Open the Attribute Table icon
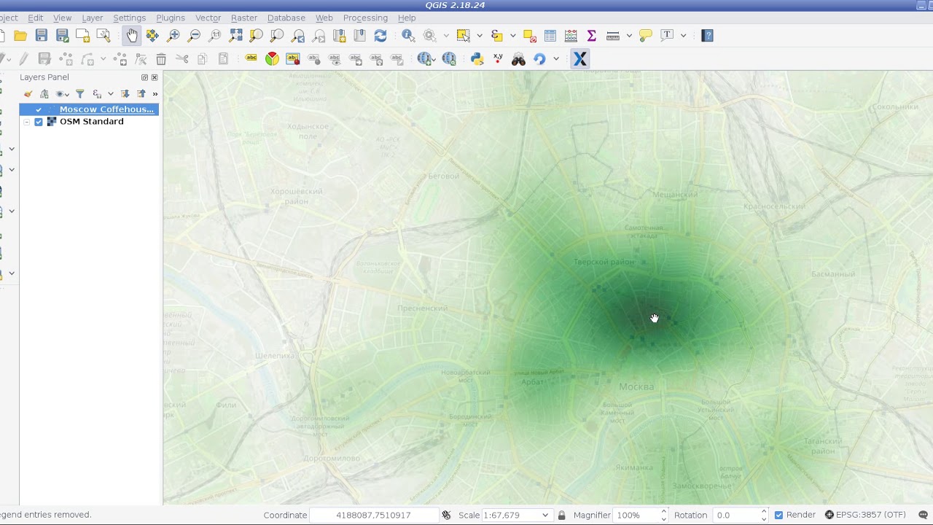Viewport: 933px width, 525px height. (550, 35)
